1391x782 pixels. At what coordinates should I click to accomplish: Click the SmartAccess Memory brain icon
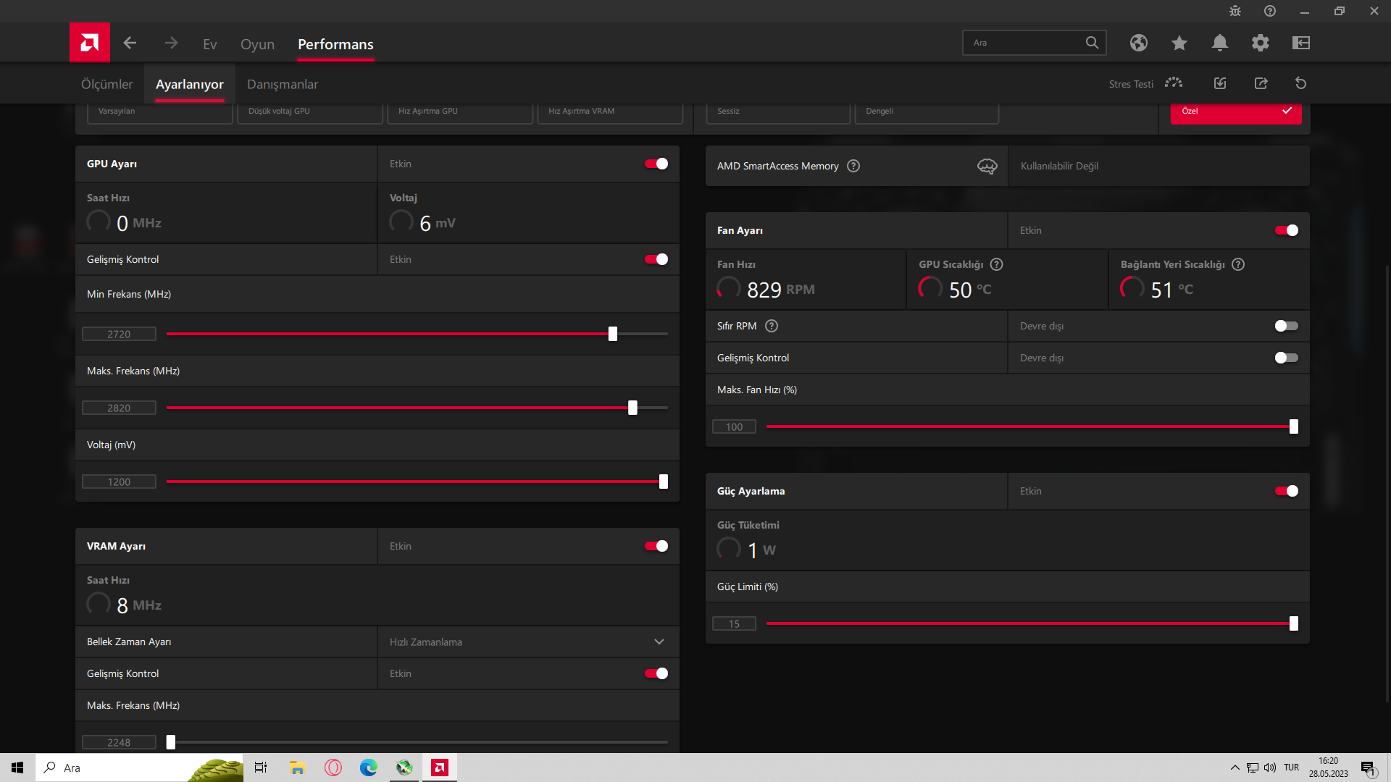click(987, 166)
